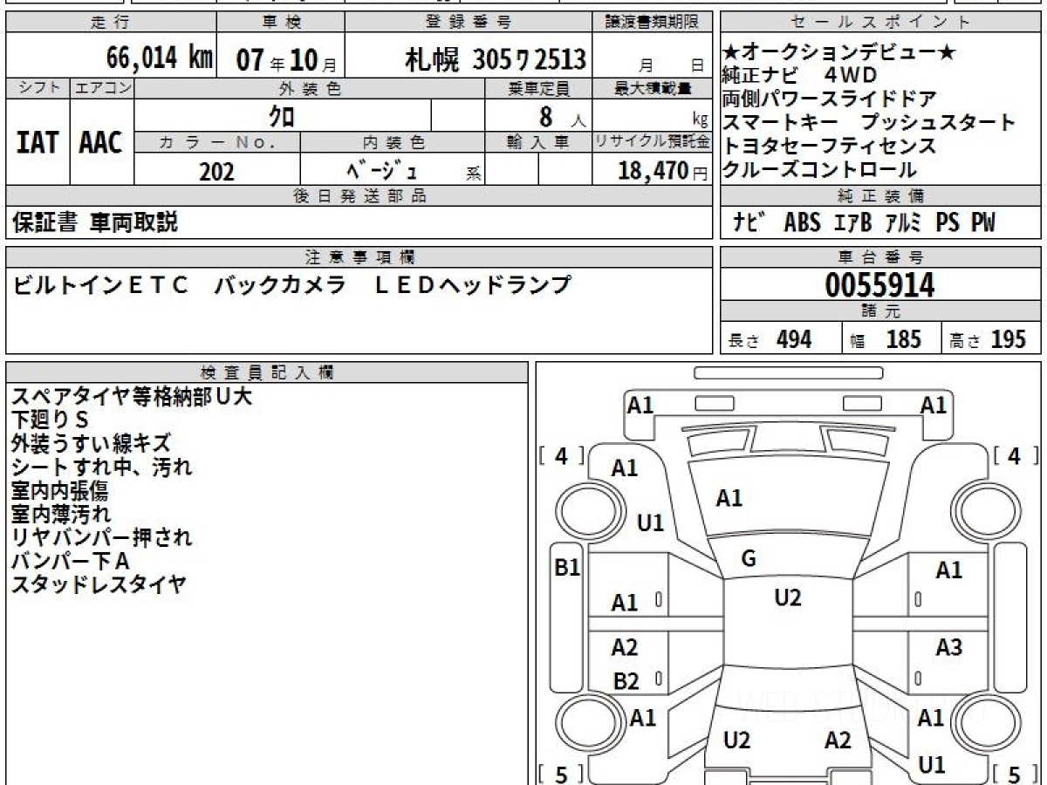Select the seating capacity 8 人
The width and height of the screenshot is (1047, 785).
[x=563, y=116]
